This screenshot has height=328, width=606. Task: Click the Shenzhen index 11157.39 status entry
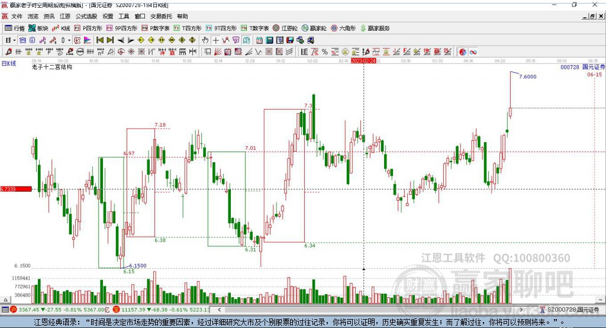(x=161, y=310)
